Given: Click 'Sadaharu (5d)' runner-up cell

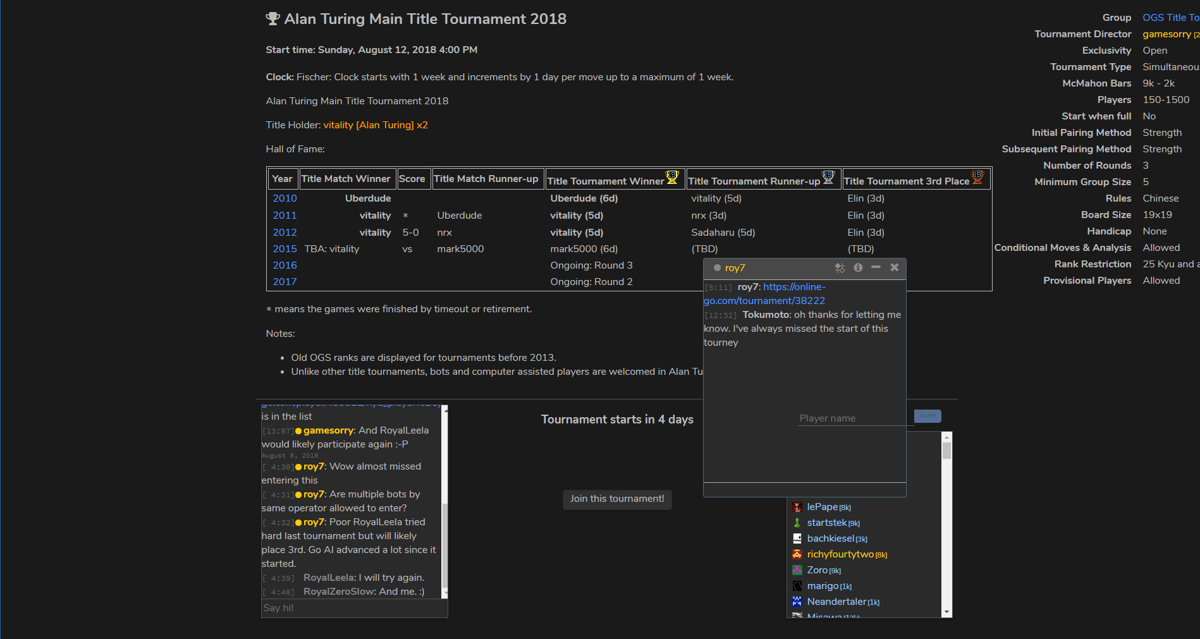Looking at the screenshot, I should [x=723, y=233].
